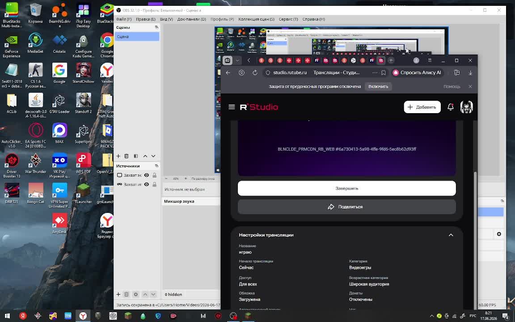The width and height of the screenshot is (515, 322).
Task: Show hidden system tray icons
Action: [x=432, y=316]
